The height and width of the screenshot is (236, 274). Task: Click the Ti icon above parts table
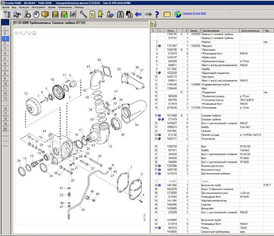[153, 24]
